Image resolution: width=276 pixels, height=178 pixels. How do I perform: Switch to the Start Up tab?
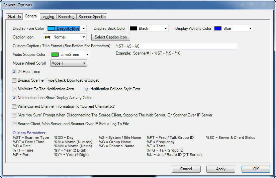(x=14, y=17)
